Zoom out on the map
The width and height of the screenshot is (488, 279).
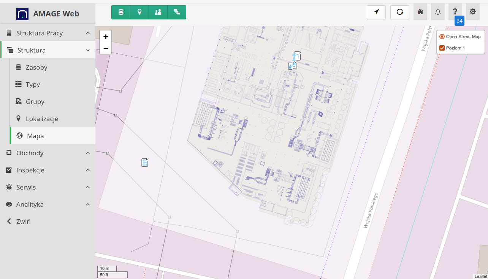(x=106, y=48)
